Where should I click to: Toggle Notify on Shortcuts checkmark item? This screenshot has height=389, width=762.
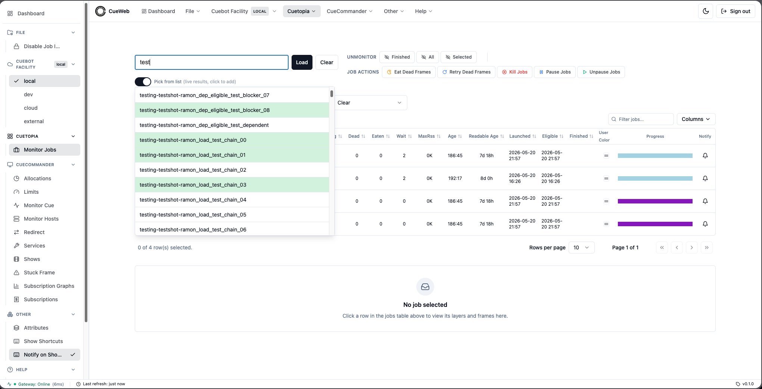point(44,355)
